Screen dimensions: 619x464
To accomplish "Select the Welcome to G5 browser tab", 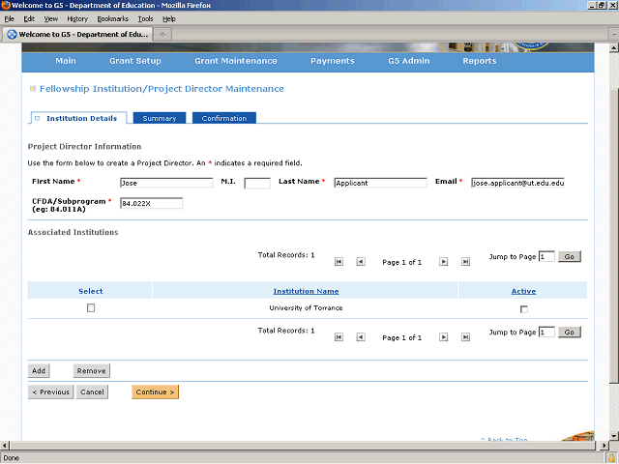I will coord(77,35).
